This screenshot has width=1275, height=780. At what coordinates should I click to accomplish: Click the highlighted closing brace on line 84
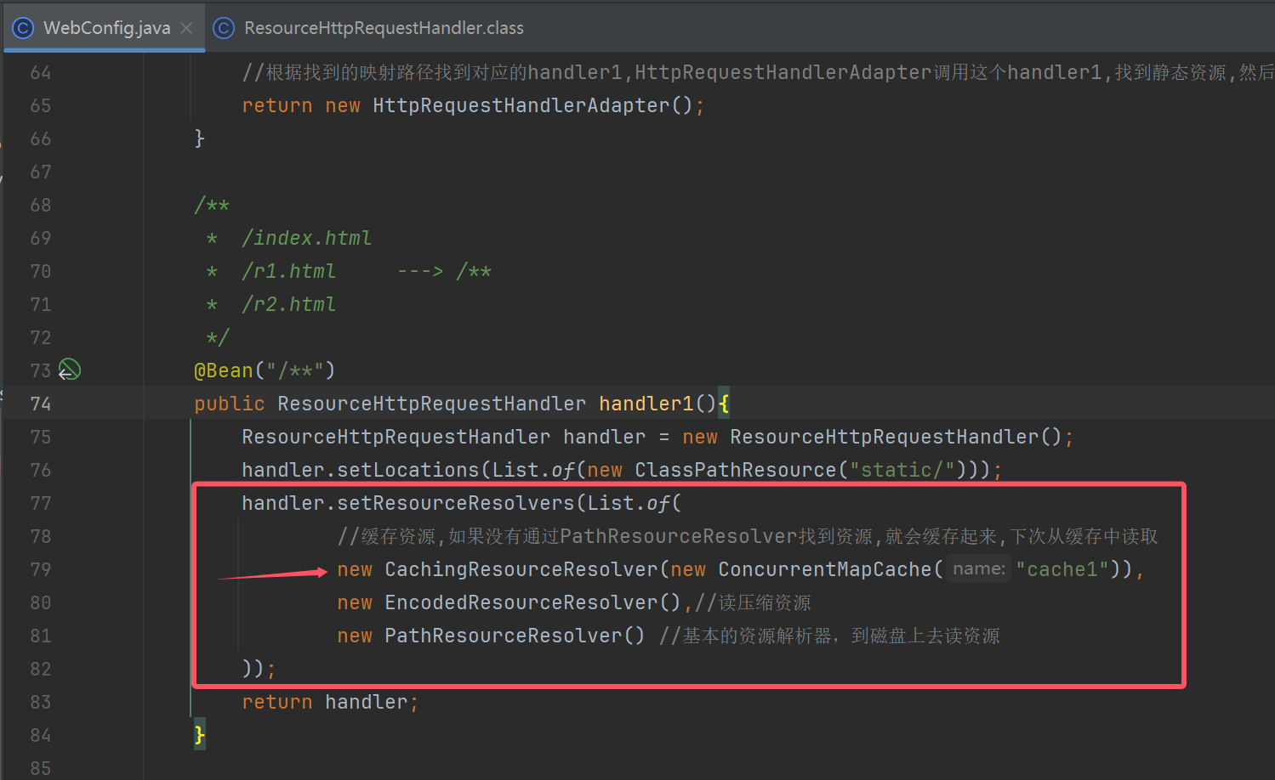tap(200, 735)
